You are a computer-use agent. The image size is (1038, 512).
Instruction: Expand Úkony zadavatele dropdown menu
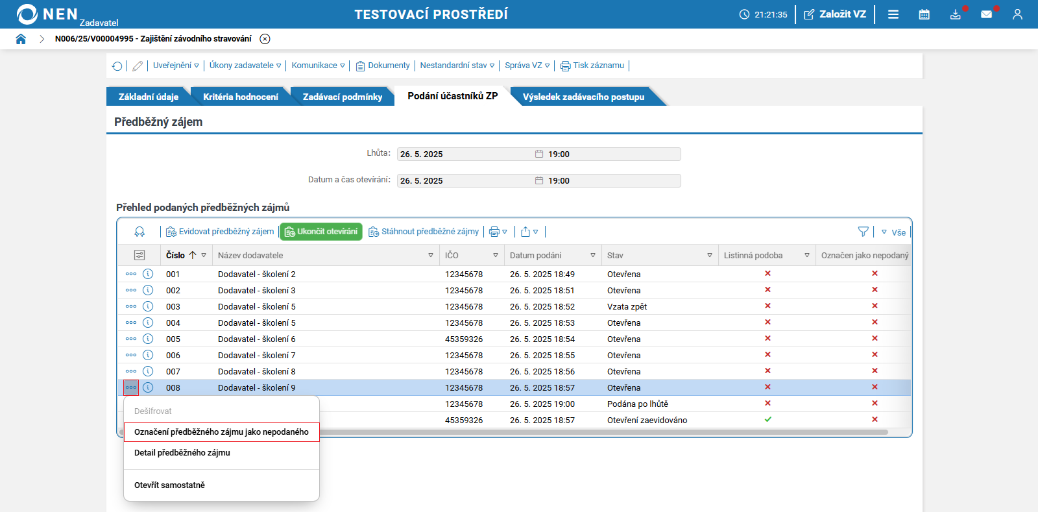click(x=245, y=66)
